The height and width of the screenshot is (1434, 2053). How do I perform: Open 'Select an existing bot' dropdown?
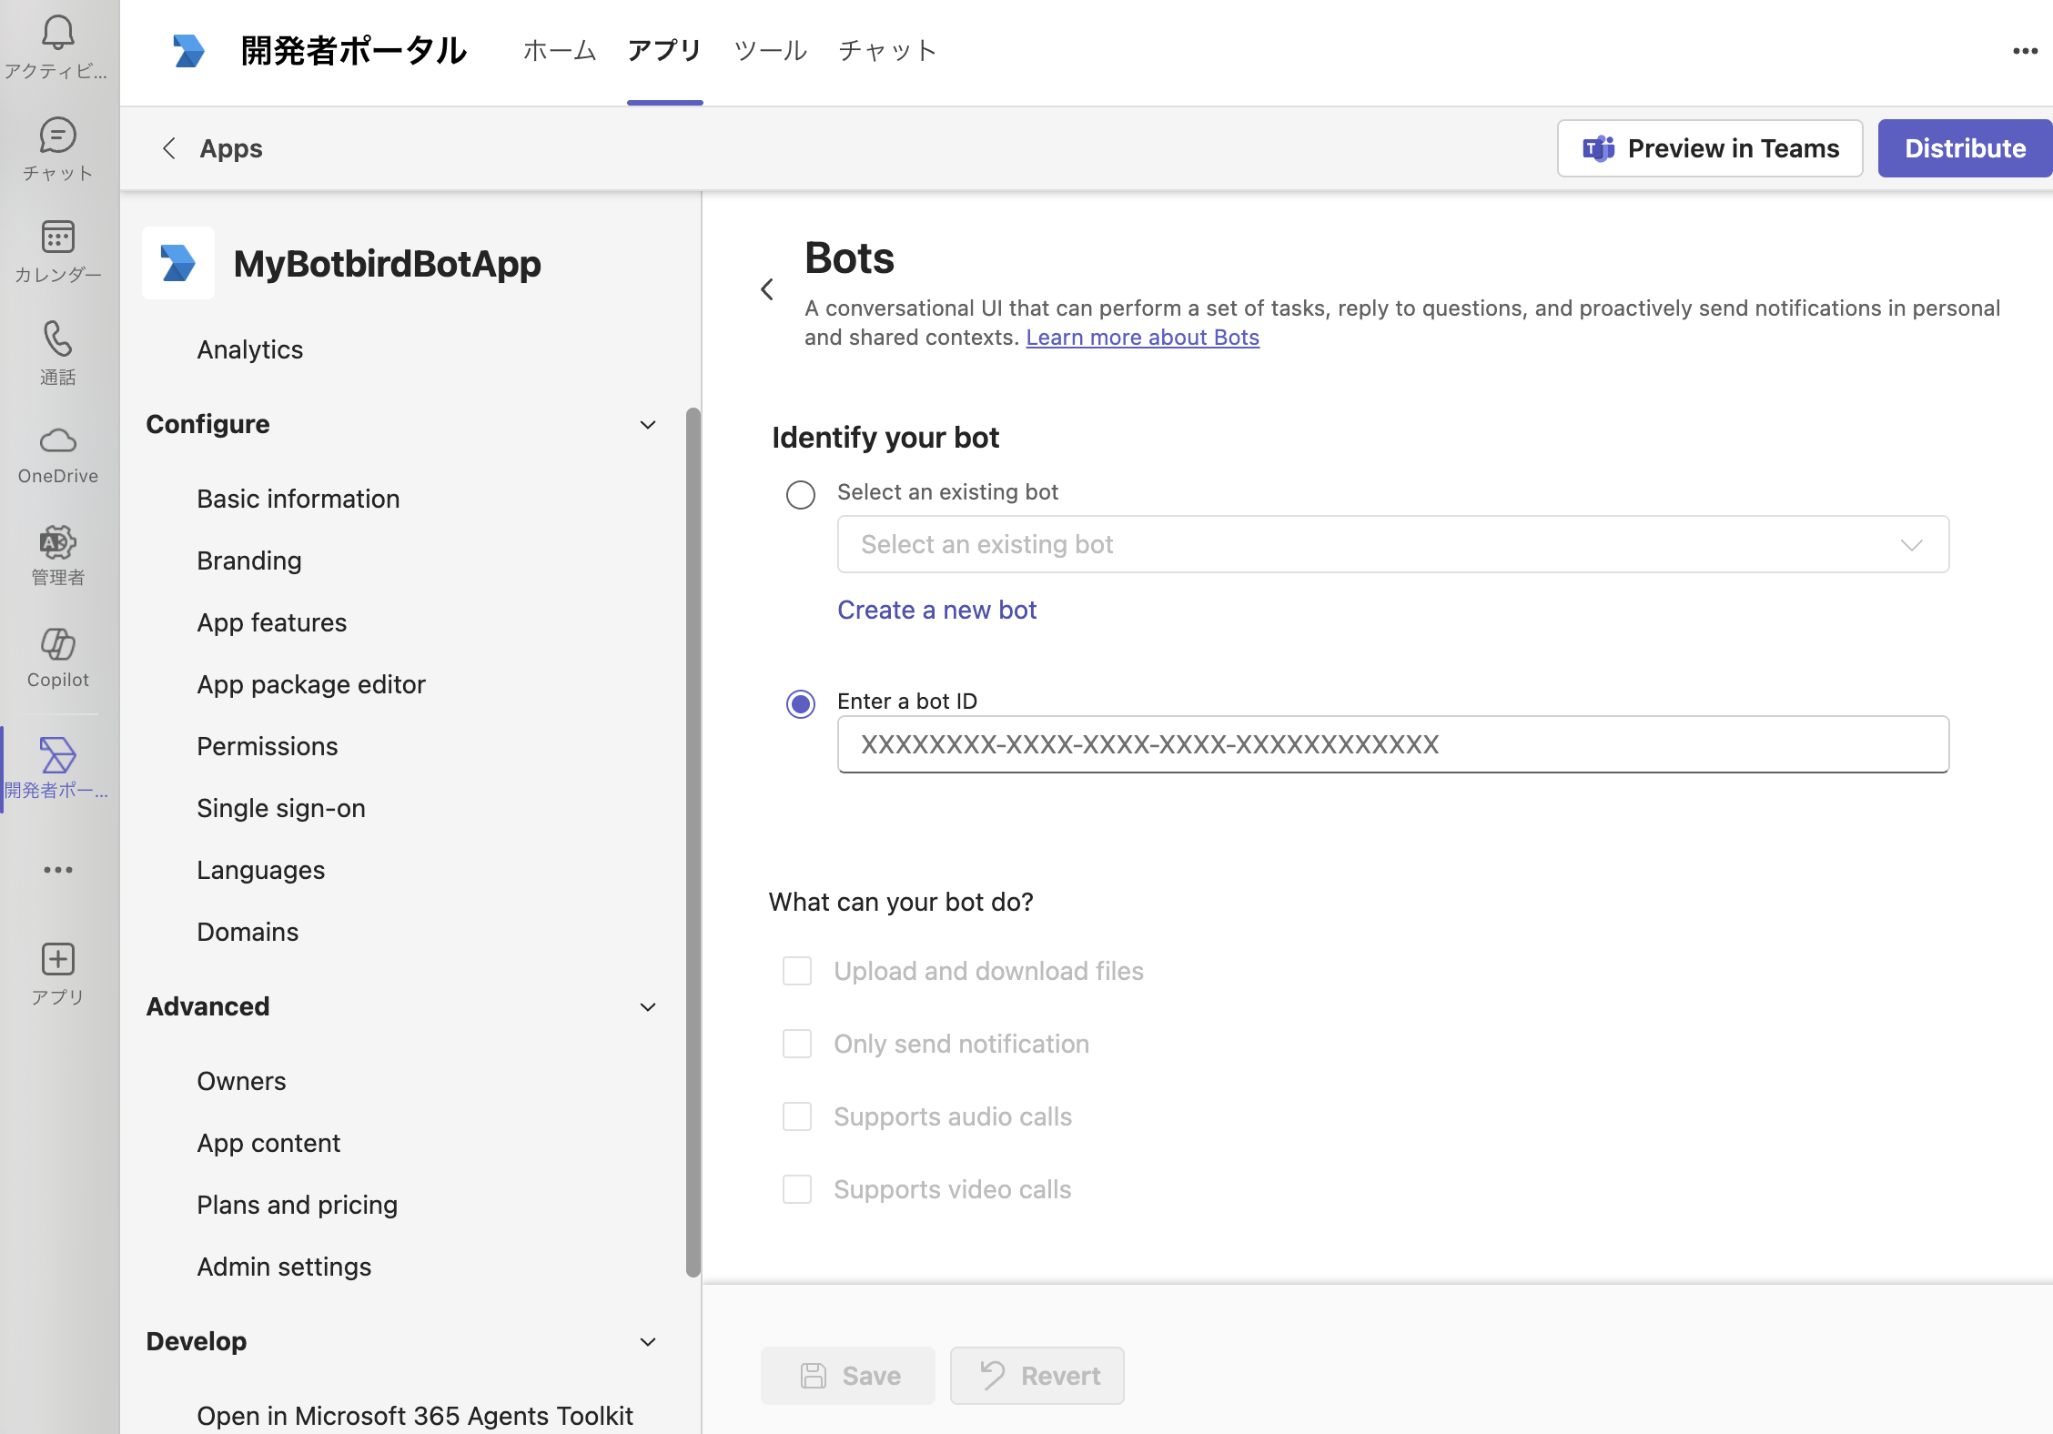click(1392, 544)
